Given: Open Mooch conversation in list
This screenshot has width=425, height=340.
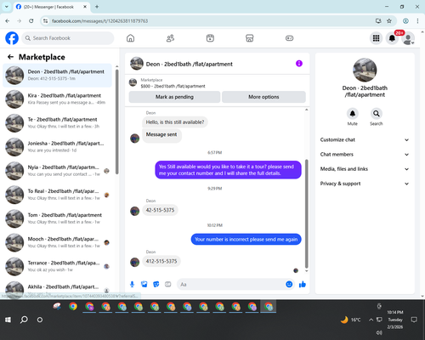Looking at the screenshot, I should pos(58,242).
